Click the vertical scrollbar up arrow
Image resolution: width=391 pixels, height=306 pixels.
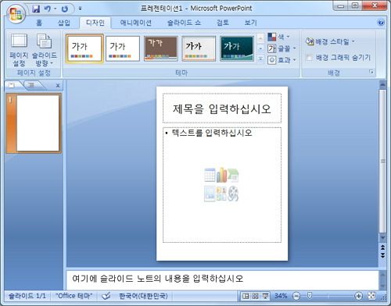tap(382, 84)
